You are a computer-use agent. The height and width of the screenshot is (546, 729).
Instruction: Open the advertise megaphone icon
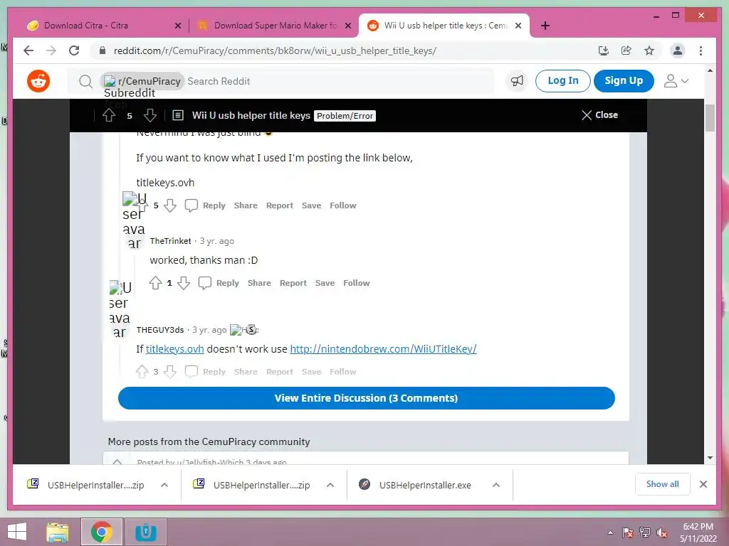click(x=517, y=81)
